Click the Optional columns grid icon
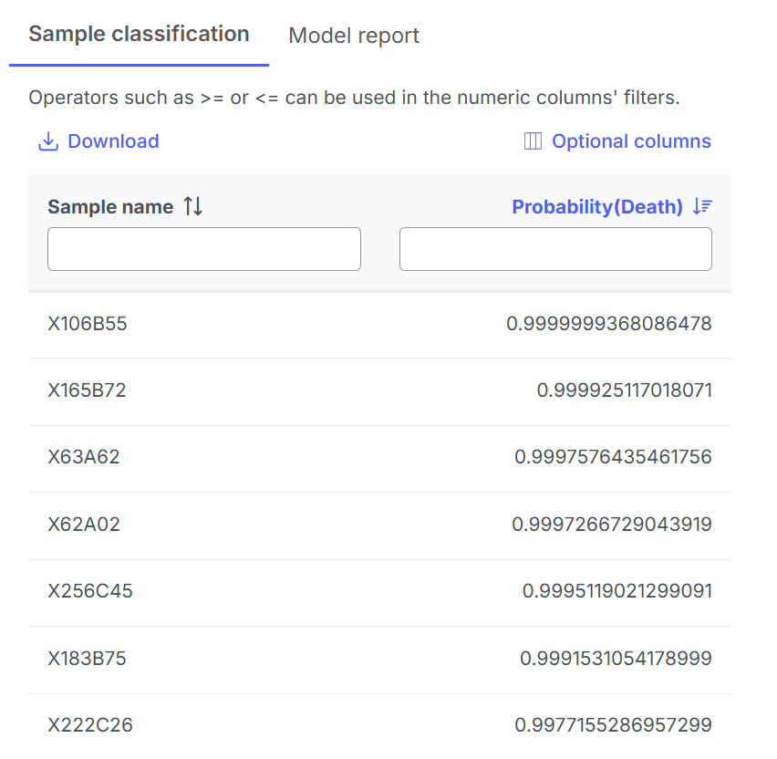 point(534,141)
